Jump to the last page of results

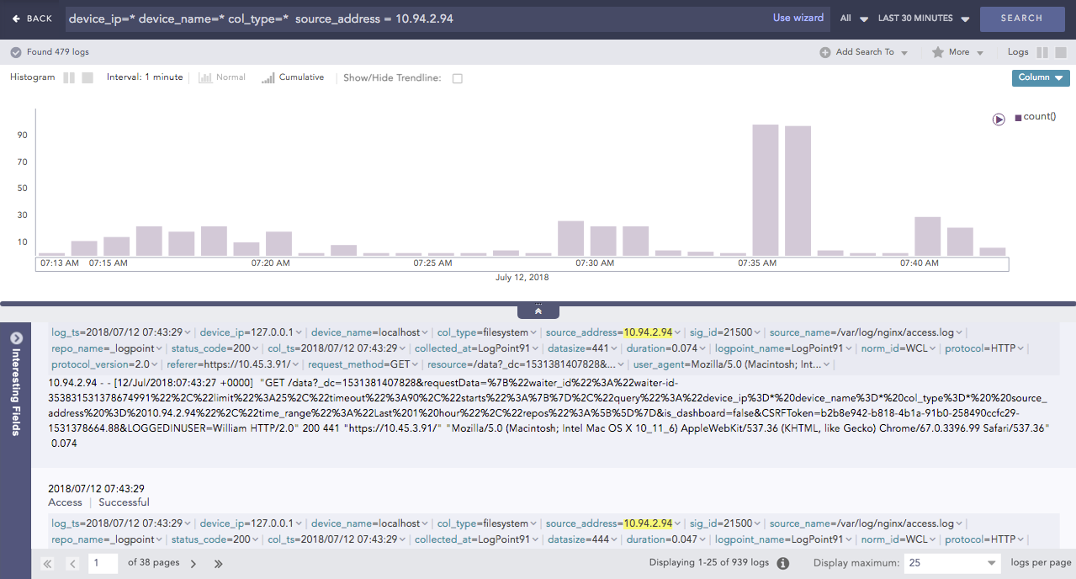(219, 564)
